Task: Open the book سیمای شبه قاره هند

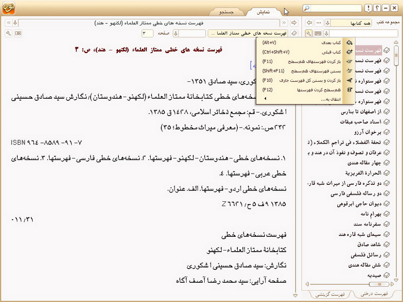Action: tap(360, 234)
